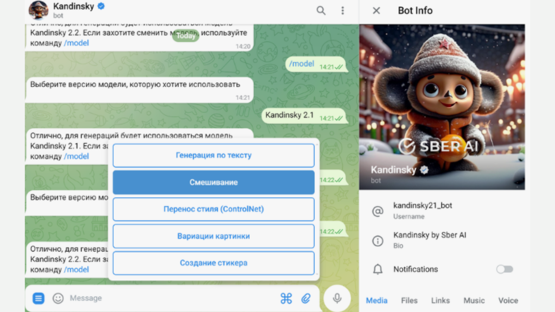Viewport: 555px width, 312px height.
Task: Open the three-dot chat menu
Action: [343, 11]
